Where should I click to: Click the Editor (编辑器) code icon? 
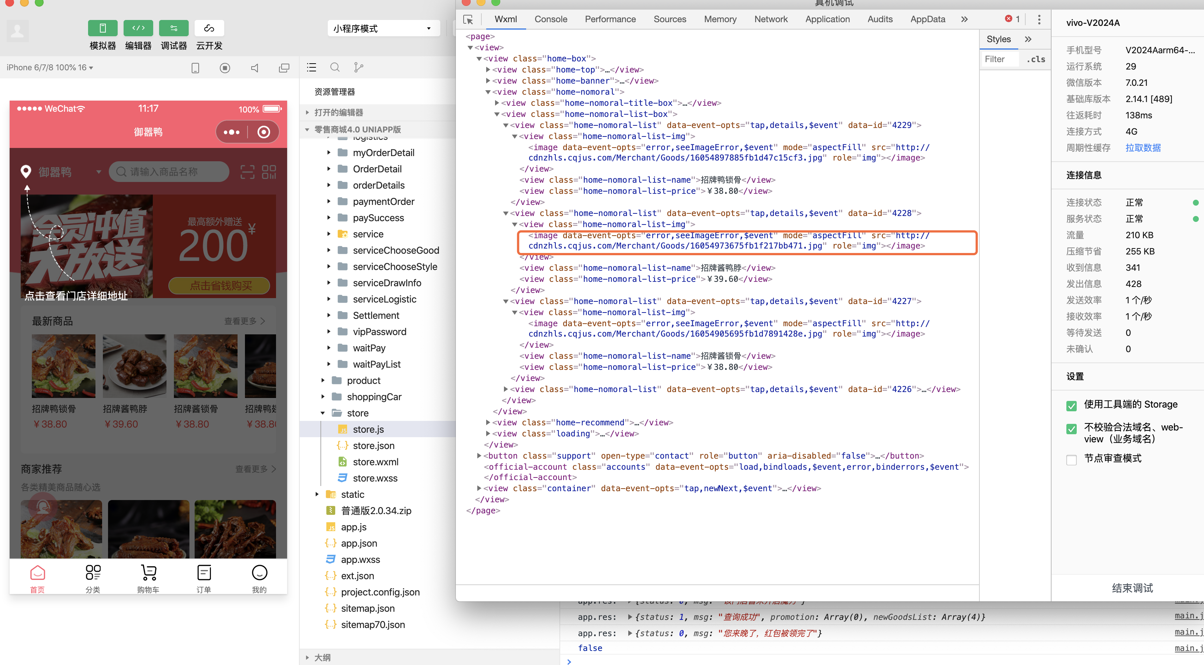click(138, 28)
